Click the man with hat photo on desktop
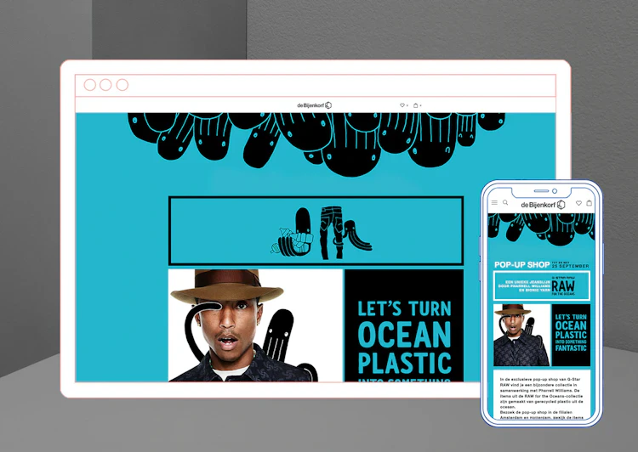Screen dimensions: 638x452 pyautogui.click(x=255, y=325)
